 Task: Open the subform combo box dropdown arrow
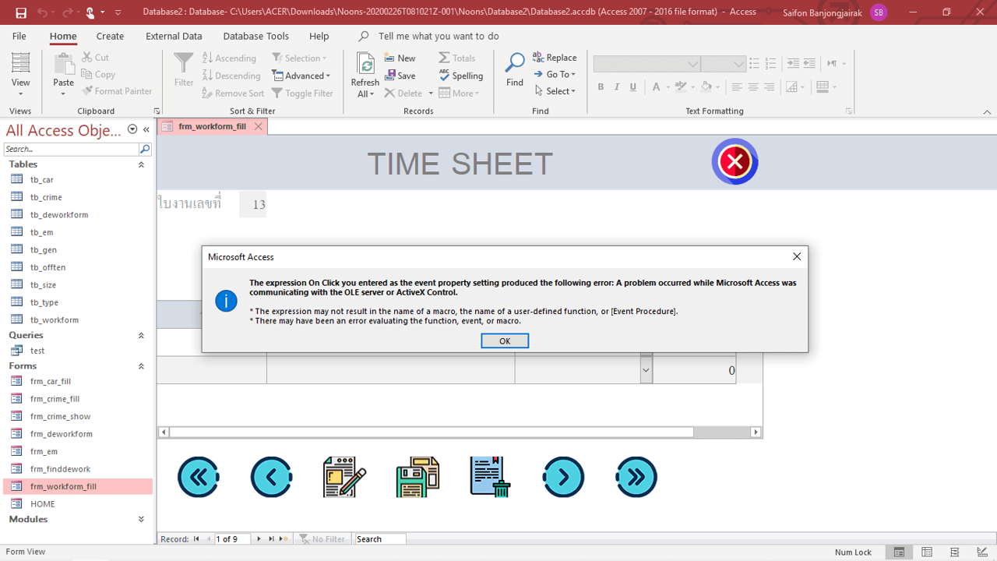(646, 370)
